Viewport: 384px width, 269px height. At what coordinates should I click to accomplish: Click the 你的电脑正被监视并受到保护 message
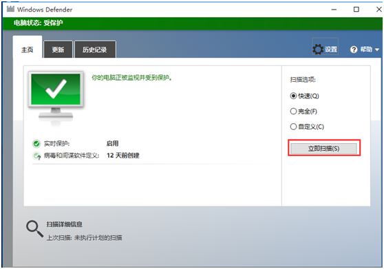click(x=131, y=78)
